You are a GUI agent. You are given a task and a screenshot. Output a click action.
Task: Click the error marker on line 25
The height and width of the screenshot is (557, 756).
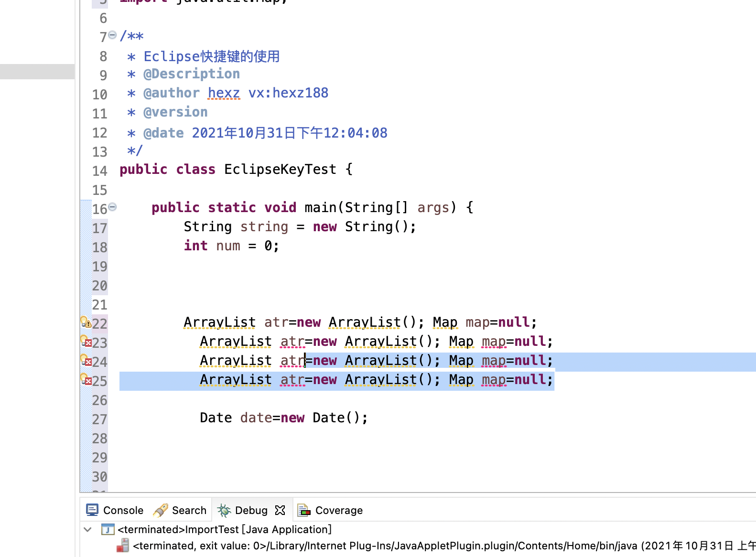[86, 380]
